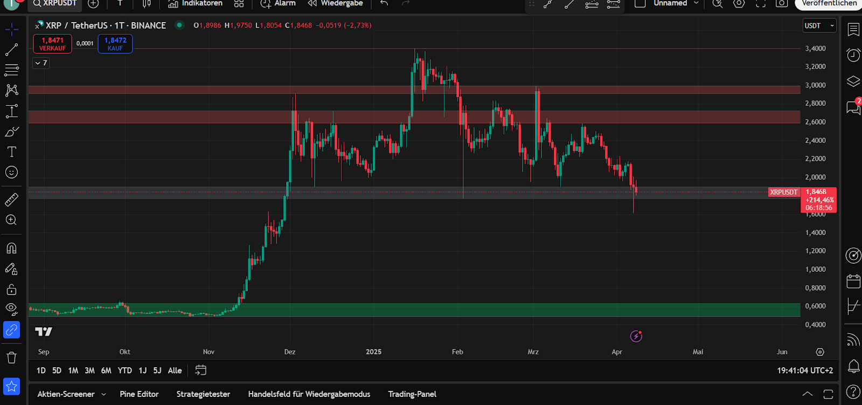Click the XRPUSDT price label on scale
Viewport: 862px width, 405px height.
(x=783, y=192)
